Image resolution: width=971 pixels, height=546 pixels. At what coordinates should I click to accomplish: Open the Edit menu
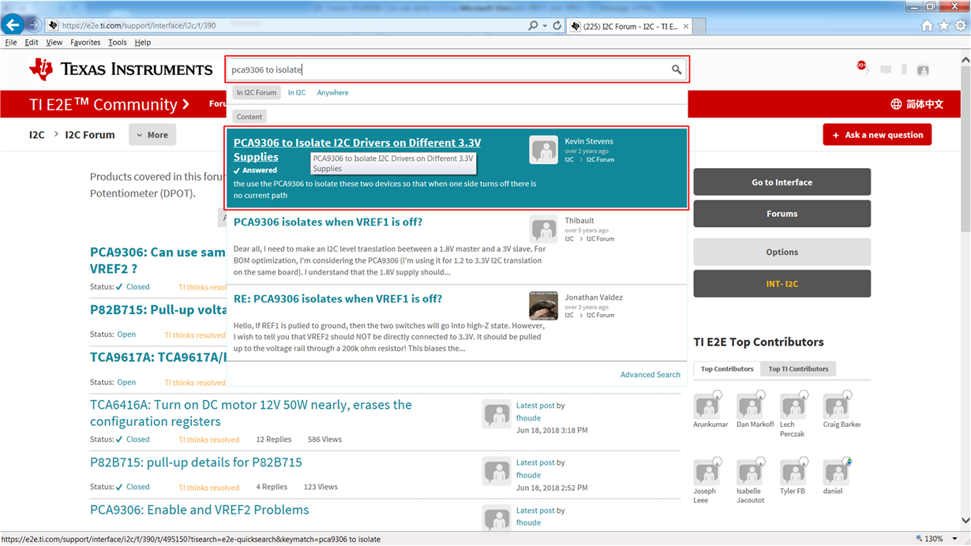click(x=32, y=43)
